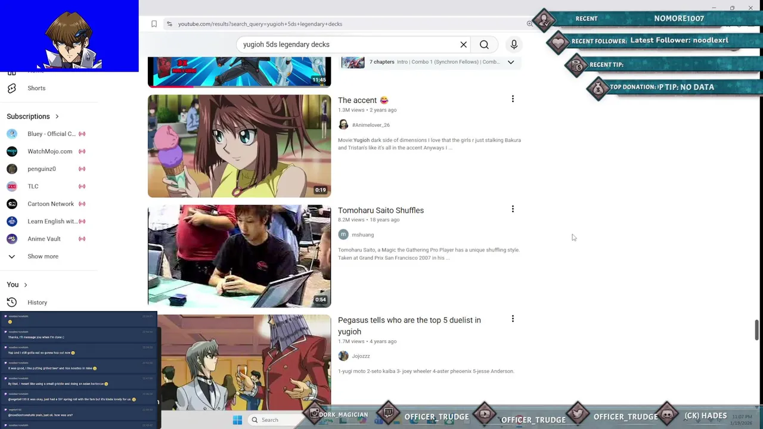Click the browser address bar URL

(x=260, y=24)
